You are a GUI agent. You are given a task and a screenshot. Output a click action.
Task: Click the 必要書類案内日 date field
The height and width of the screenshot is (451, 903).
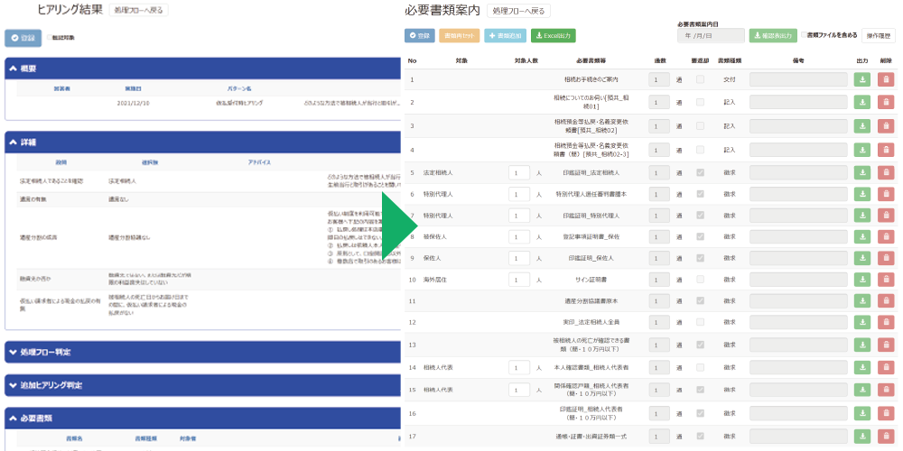[x=711, y=36]
